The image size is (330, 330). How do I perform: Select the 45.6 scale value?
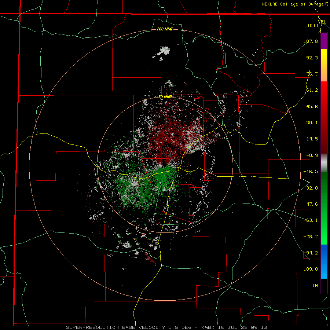tap(312, 106)
